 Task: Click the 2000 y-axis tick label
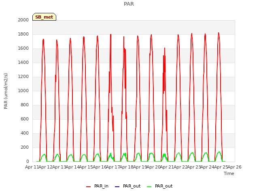[x=23, y=20]
